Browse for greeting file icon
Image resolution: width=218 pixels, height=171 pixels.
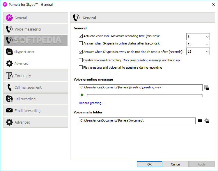tap(207, 88)
